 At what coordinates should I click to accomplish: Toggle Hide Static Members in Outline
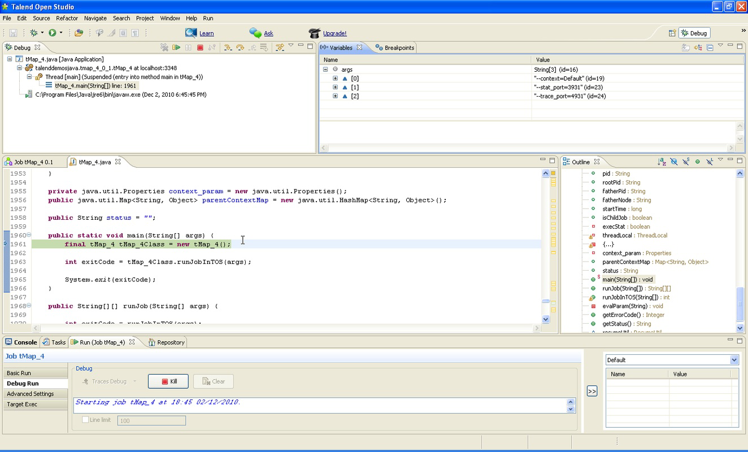(685, 162)
